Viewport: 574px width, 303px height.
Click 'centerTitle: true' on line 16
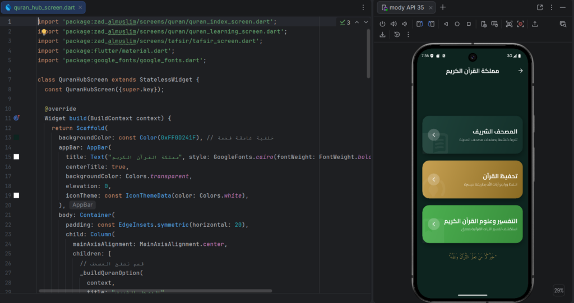coord(95,166)
